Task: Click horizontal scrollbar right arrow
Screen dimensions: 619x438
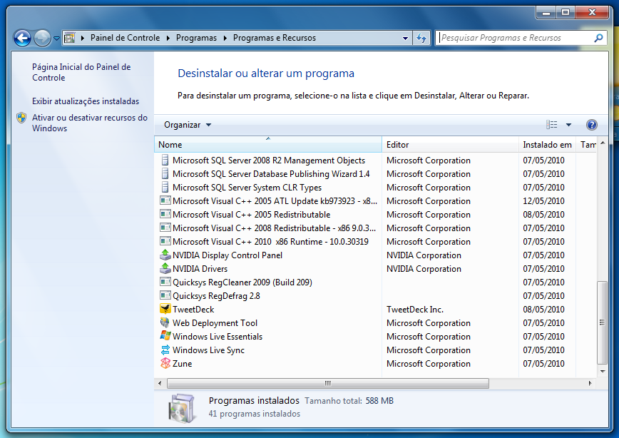Action: coord(590,383)
